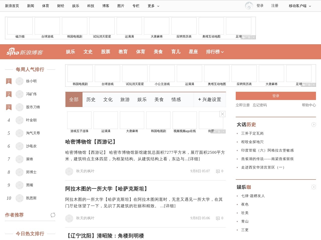Click 叶金朝's avatar in ranking
This screenshot has height=240, width=321.
[x=20, y=120]
